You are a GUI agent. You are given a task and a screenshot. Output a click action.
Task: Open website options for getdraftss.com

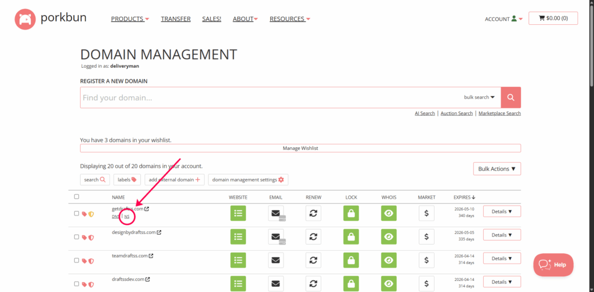point(238,213)
